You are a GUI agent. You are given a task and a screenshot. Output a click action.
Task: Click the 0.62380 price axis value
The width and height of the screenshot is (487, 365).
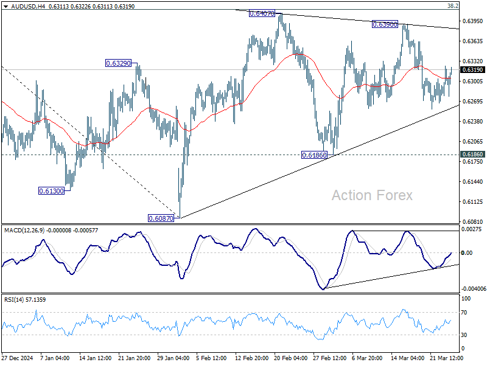coord(473,121)
